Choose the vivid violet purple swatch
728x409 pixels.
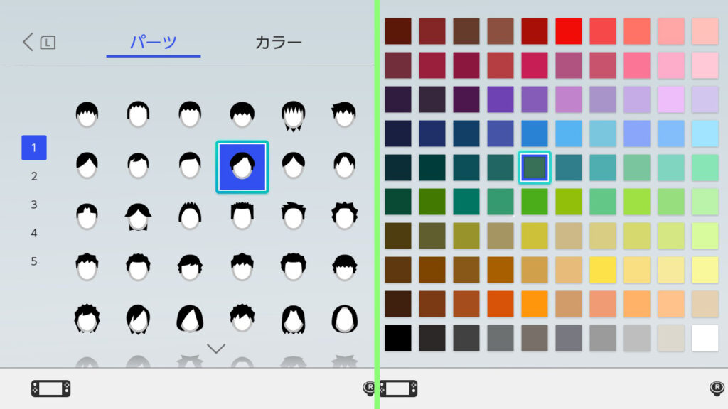[500, 99]
